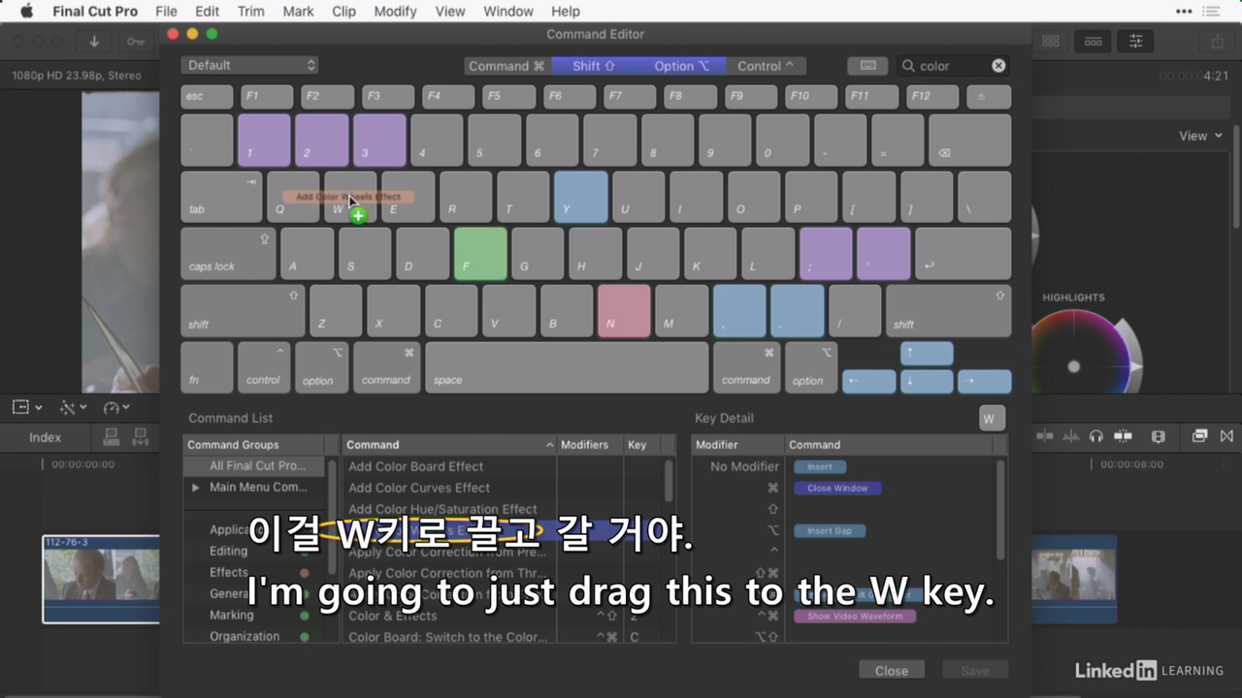Image resolution: width=1242 pixels, height=698 pixels.
Task: Select the Organization command group
Action: point(254,636)
